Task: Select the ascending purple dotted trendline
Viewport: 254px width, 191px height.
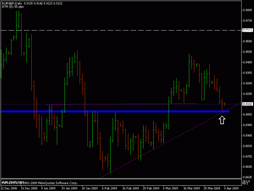Action: 170,141
